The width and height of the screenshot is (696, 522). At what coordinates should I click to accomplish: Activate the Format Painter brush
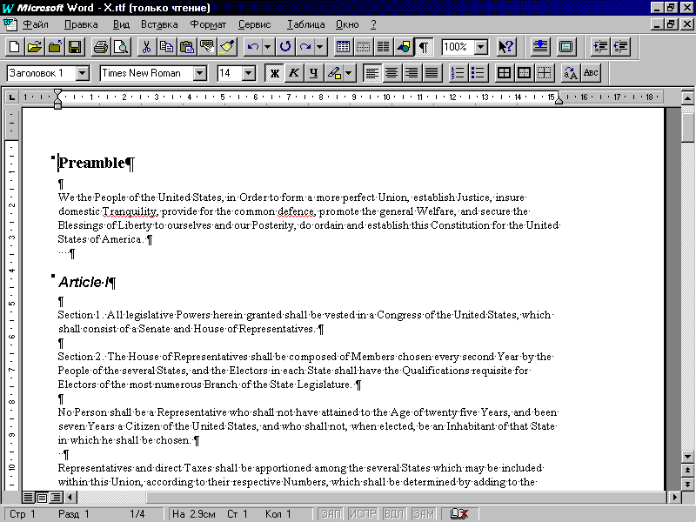click(x=227, y=47)
